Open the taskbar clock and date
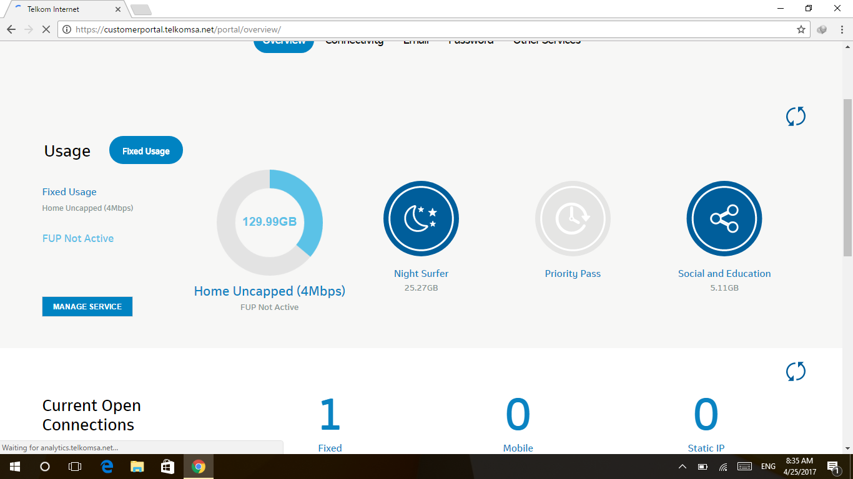This screenshot has width=853, height=479. (x=801, y=467)
